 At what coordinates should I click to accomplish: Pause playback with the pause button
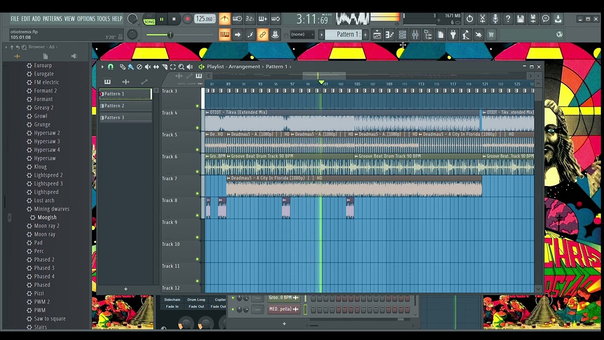(162, 19)
